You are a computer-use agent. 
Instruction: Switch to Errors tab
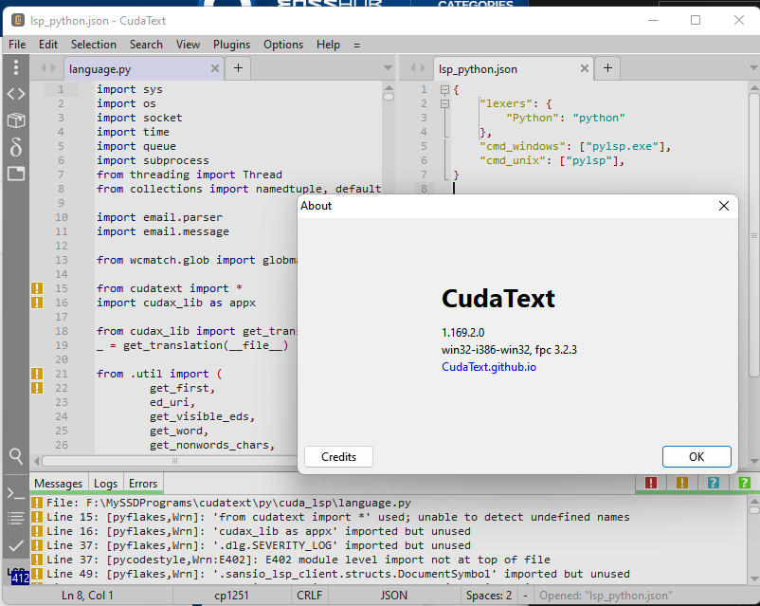pyautogui.click(x=143, y=484)
